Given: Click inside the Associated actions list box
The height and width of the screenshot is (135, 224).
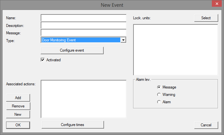Looking at the screenshot, I should 84,99.
